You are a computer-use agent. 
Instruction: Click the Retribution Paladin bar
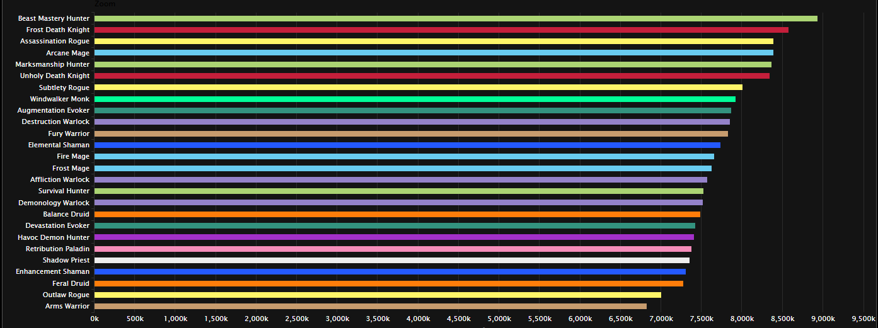[393, 249]
